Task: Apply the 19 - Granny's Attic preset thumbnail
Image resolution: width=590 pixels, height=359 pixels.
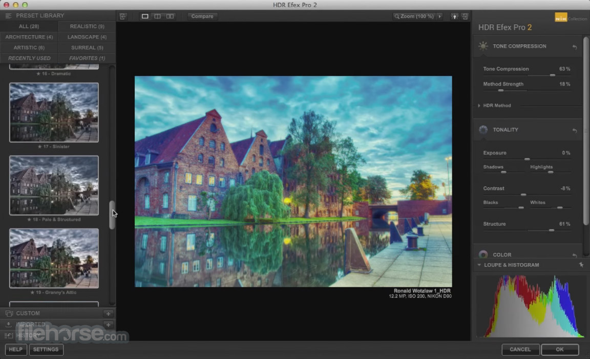Action: click(x=54, y=258)
